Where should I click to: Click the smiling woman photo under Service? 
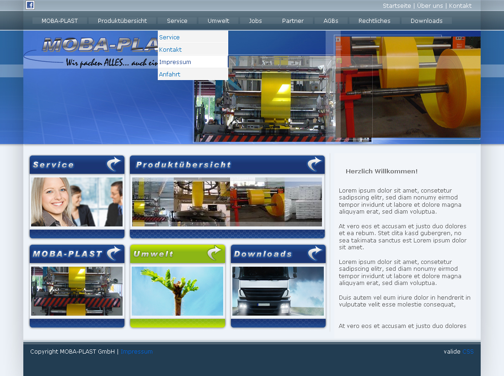click(77, 202)
